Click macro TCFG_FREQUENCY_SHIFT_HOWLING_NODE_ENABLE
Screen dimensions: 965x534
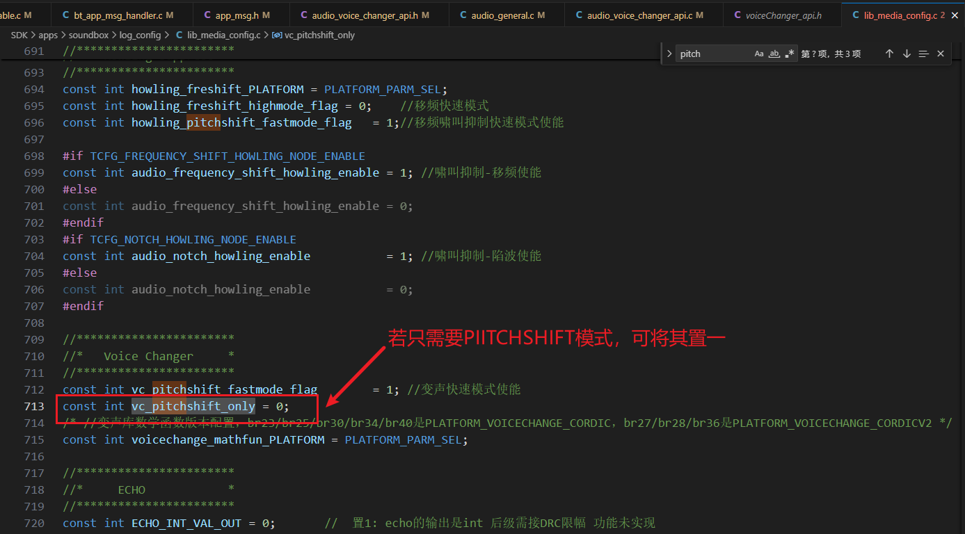pyautogui.click(x=228, y=156)
